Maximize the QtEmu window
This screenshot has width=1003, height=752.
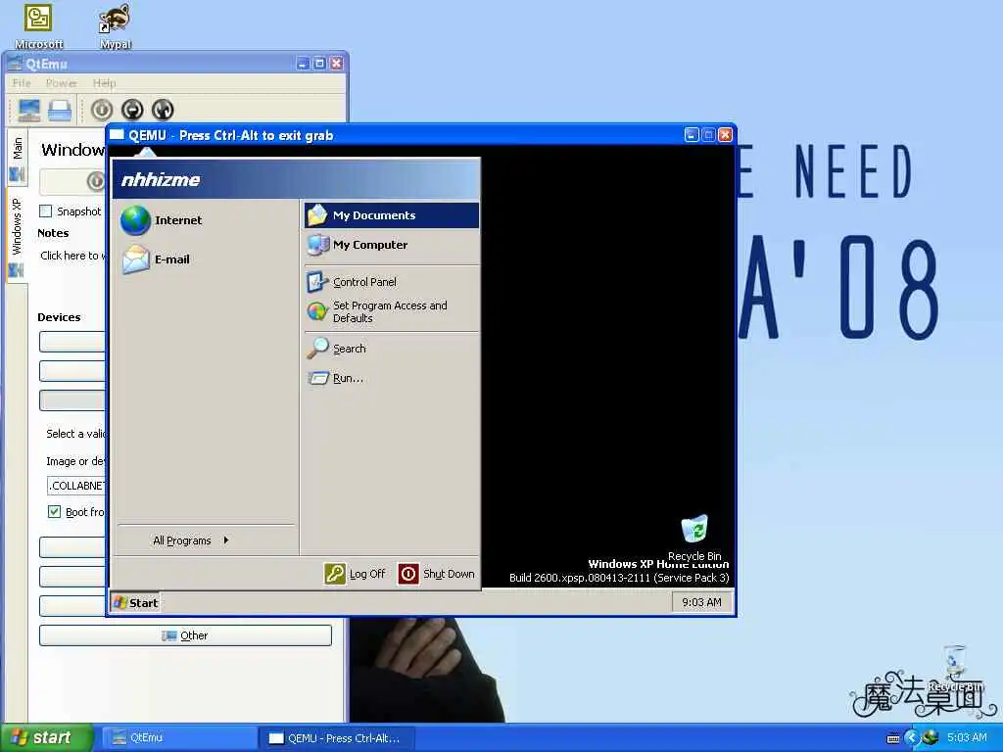point(319,64)
